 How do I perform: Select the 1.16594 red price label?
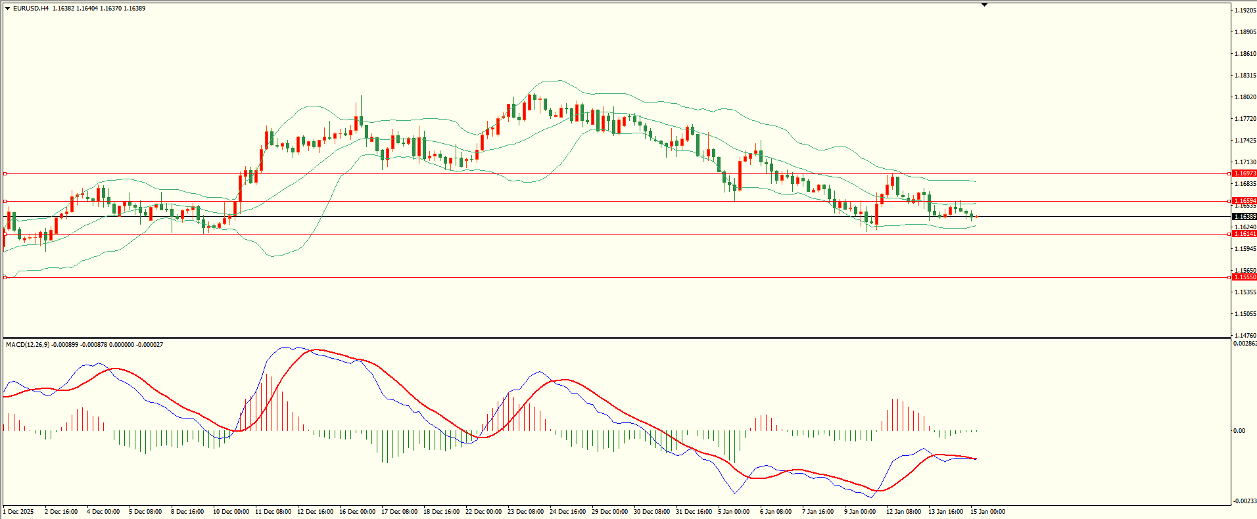[1244, 201]
